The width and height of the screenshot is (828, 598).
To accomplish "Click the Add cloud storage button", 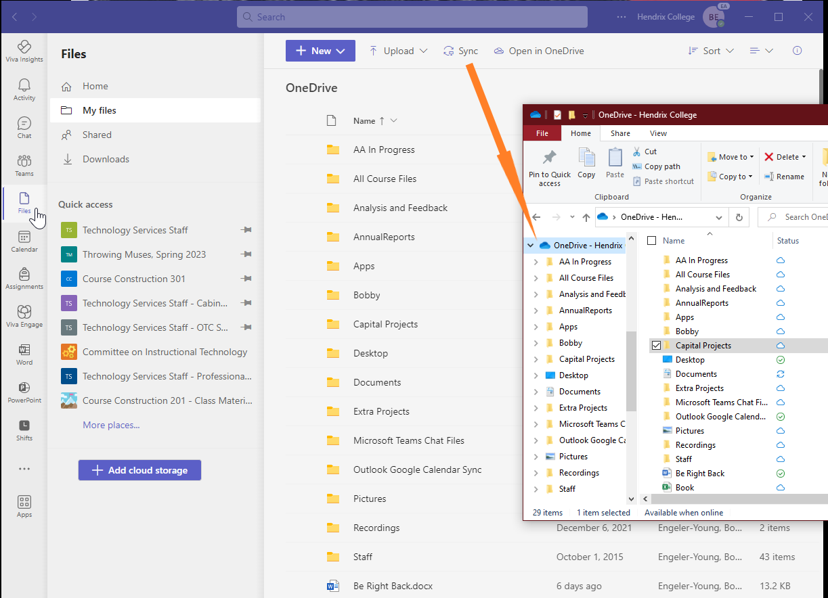I will 139,470.
